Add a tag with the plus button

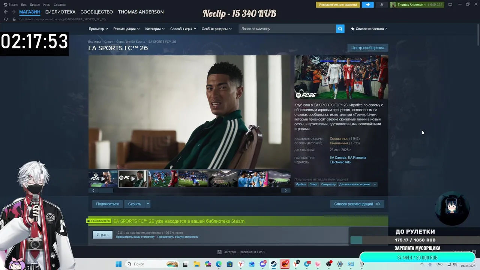pyautogui.click(x=375, y=184)
